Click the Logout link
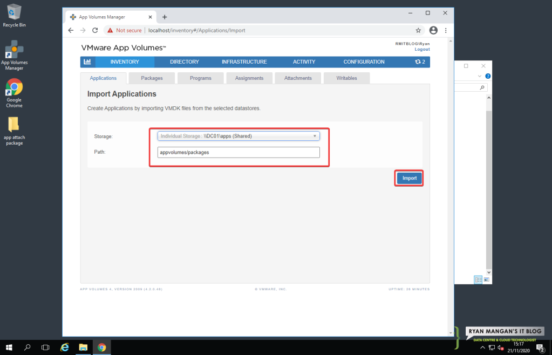This screenshot has height=355, width=552. (422, 49)
